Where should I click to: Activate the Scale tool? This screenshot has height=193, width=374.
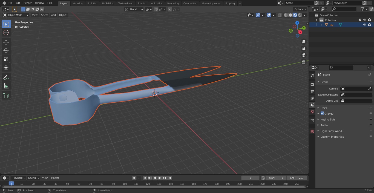6,59
